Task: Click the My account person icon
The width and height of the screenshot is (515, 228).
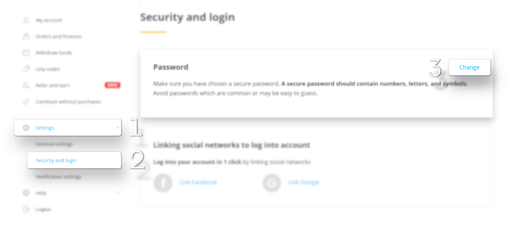Action: (26, 20)
